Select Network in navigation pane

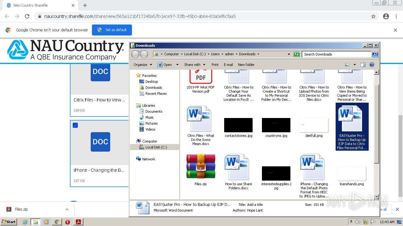click(149, 159)
